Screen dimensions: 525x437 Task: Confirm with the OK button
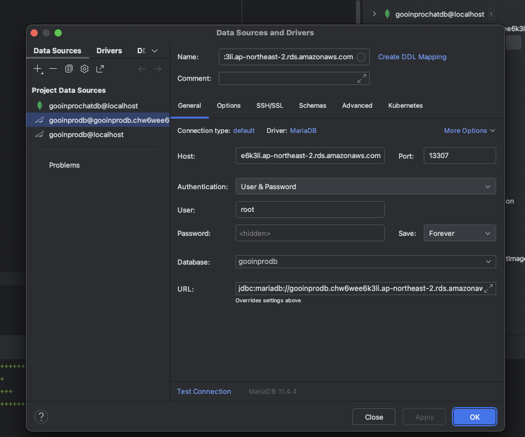[475, 417]
